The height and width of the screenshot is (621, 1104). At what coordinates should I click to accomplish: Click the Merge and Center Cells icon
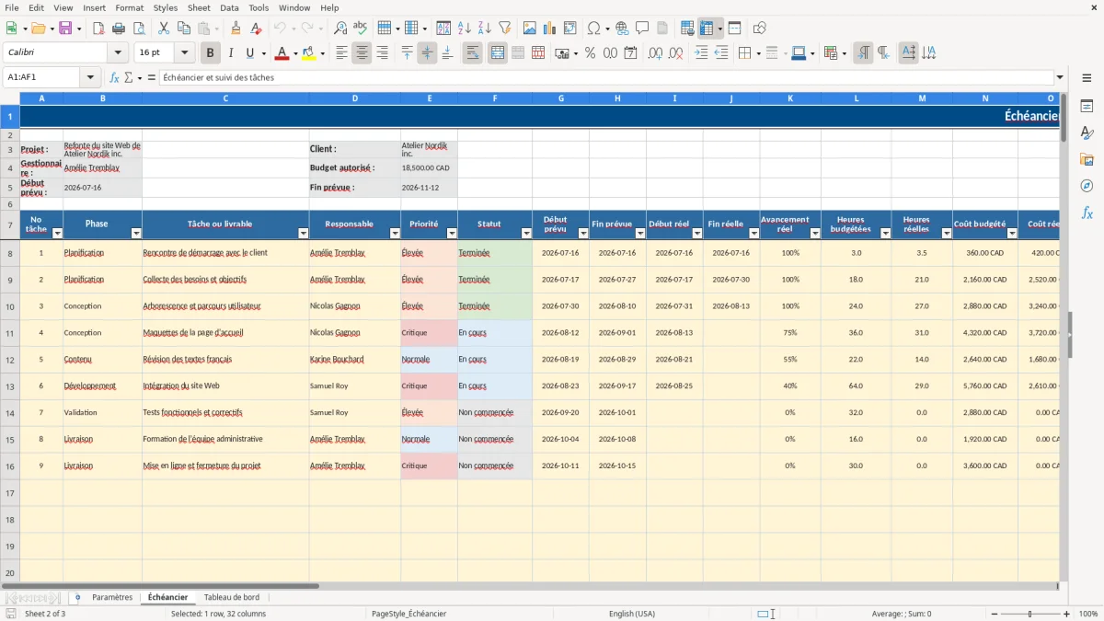(498, 53)
